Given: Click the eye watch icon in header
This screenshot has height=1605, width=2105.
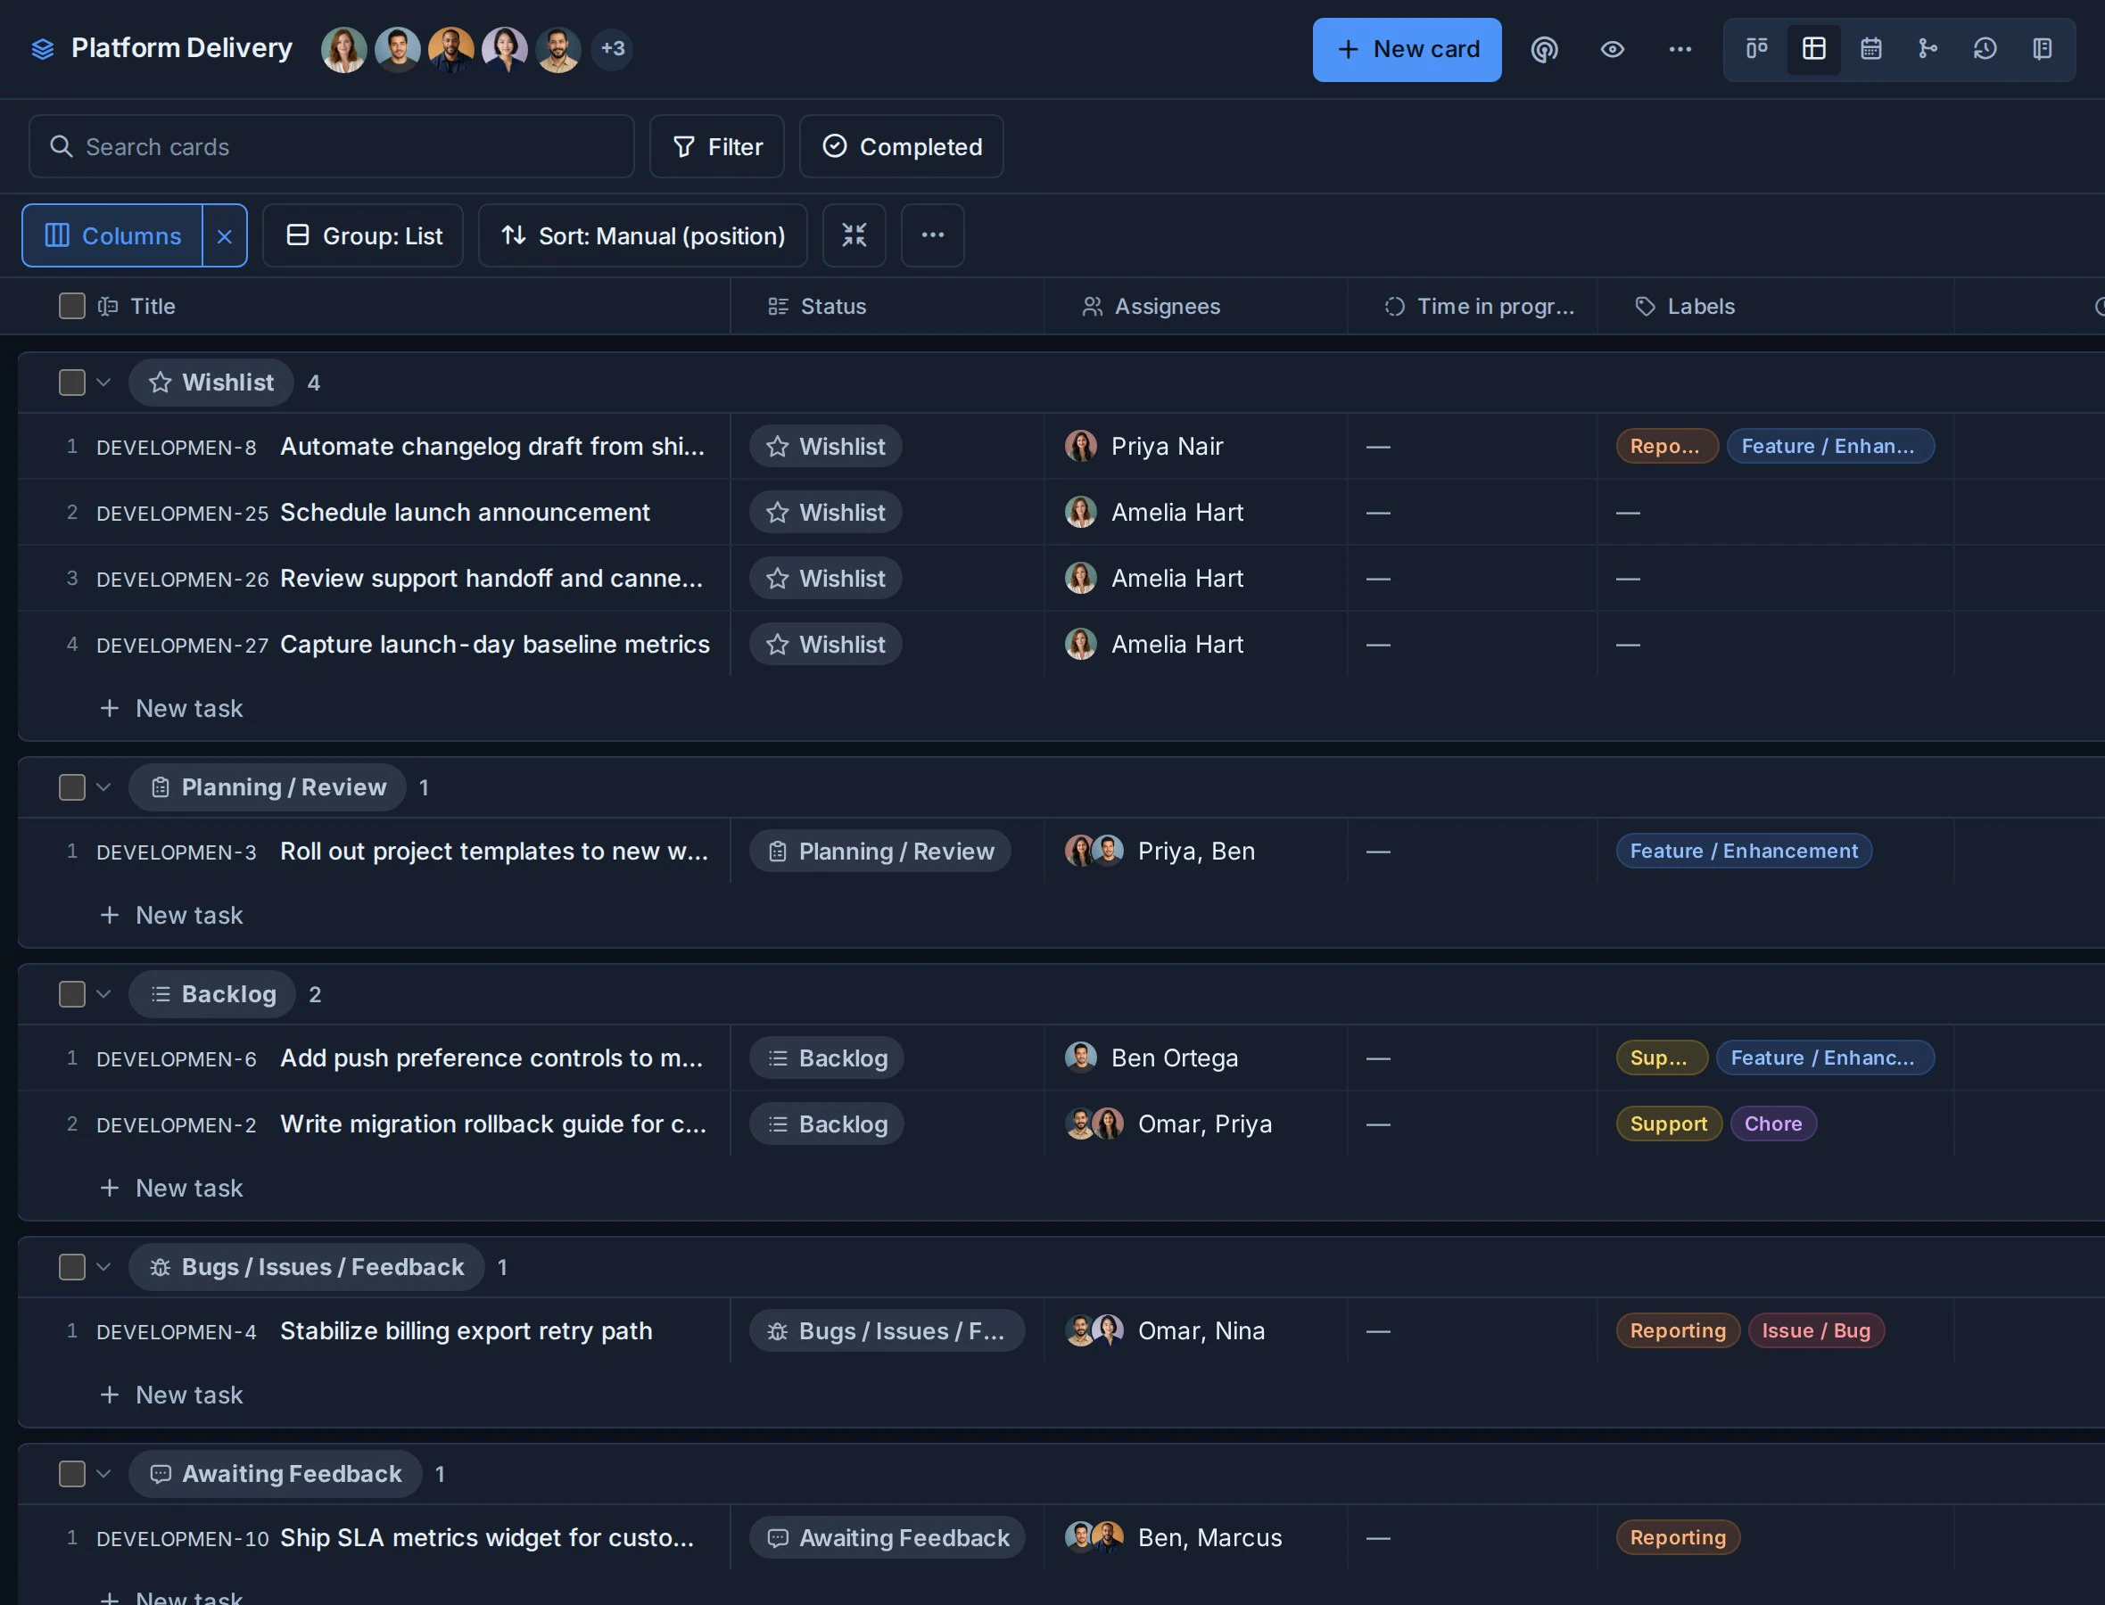Looking at the screenshot, I should (1612, 49).
